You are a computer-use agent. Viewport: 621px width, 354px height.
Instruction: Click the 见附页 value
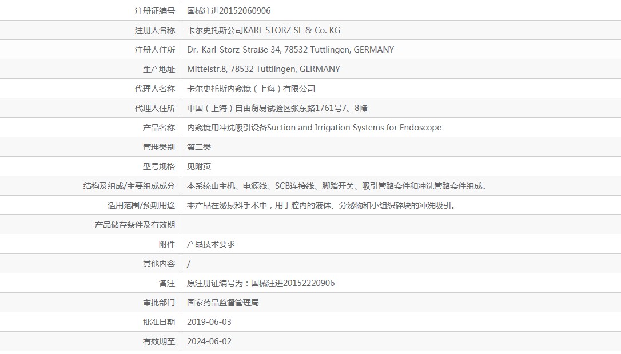[199, 166]
